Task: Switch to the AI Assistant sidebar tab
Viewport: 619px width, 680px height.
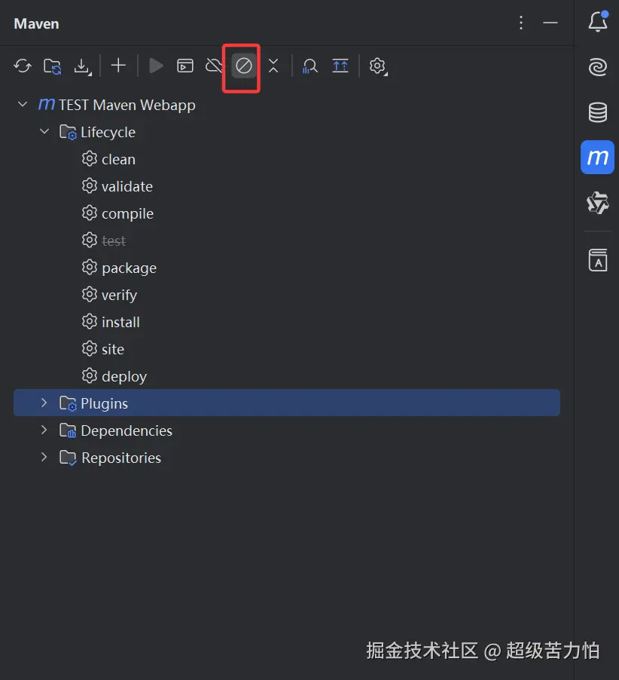Action: coord(597,67)
